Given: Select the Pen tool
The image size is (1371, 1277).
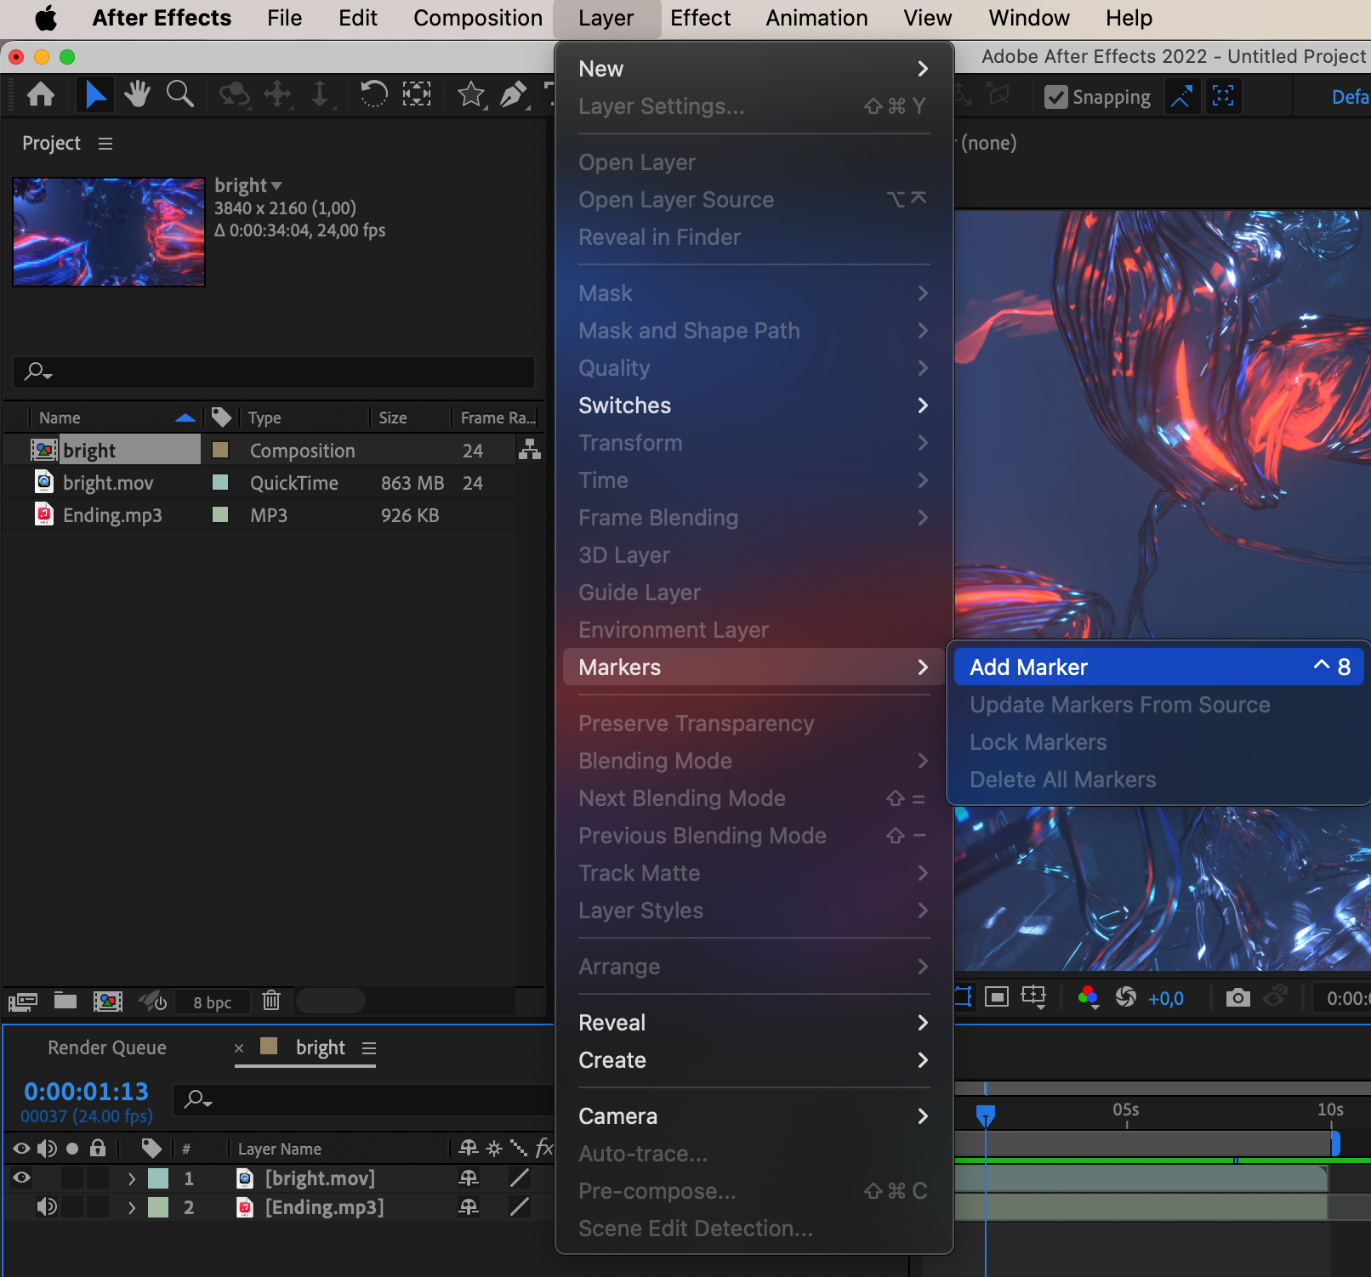Looking at the screenshot, I should (514, 94).
